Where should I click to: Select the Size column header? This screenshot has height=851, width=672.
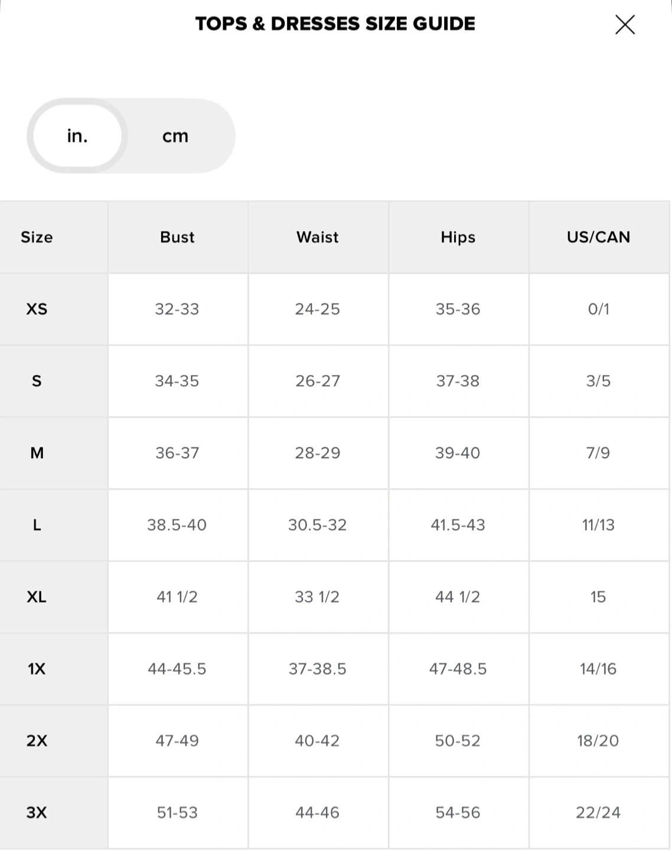point(37,237)
